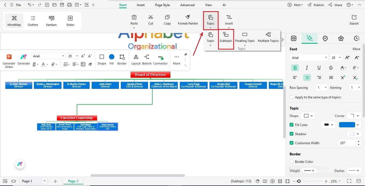Click the Publish button
The width and height of the screenshot is (365, 186).
(x=316, y=5)
